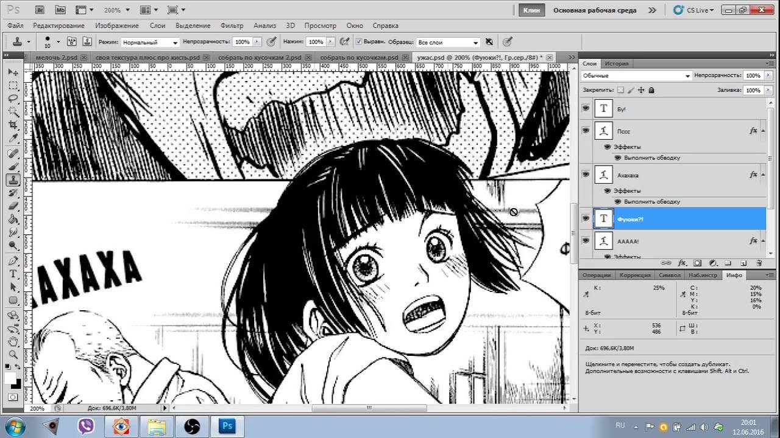Select the Path Selection tool
This screenshot has height=438, width=780.
click(x=13, y=287)
